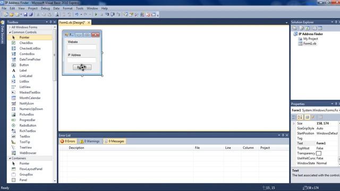Select My Project in Solution Explorer
Screen dimensions: 340x191
coord(310,39)
